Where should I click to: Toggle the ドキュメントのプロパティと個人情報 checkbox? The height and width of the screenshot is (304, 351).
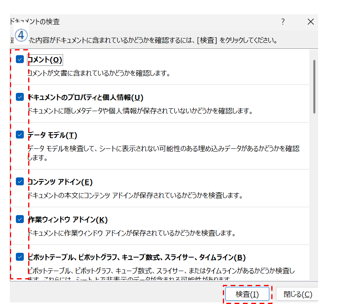(x=20, y=97)
